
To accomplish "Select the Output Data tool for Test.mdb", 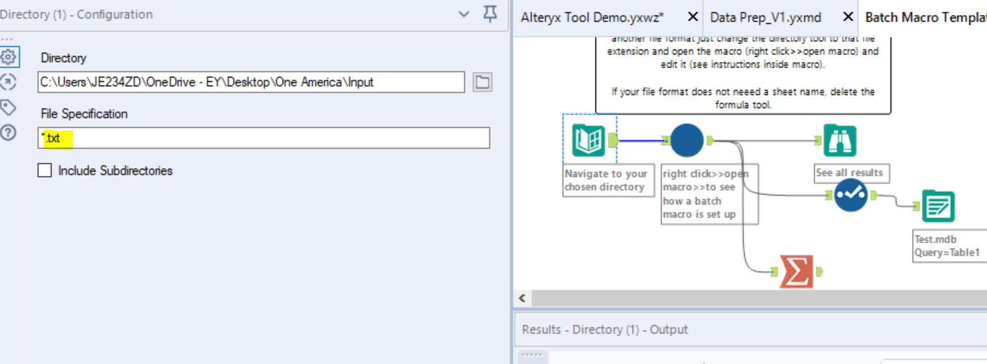I will pos(938,206).
